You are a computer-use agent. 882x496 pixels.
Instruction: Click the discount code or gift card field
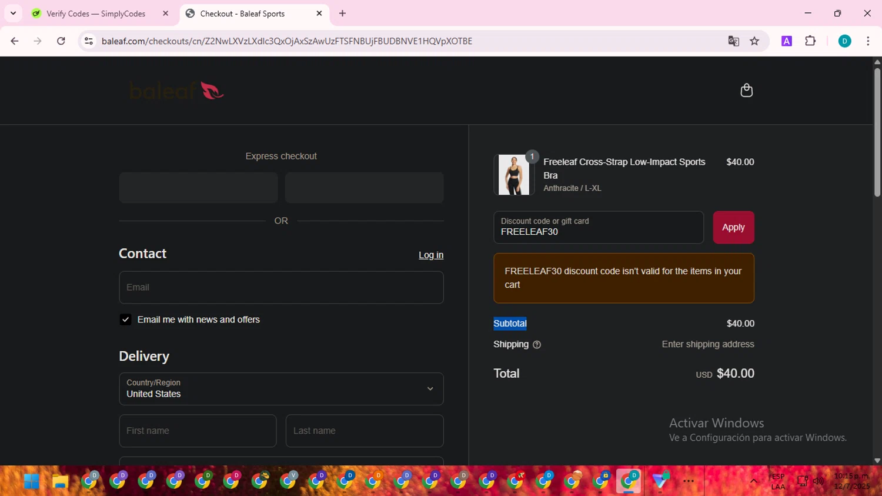pos(599,227)
